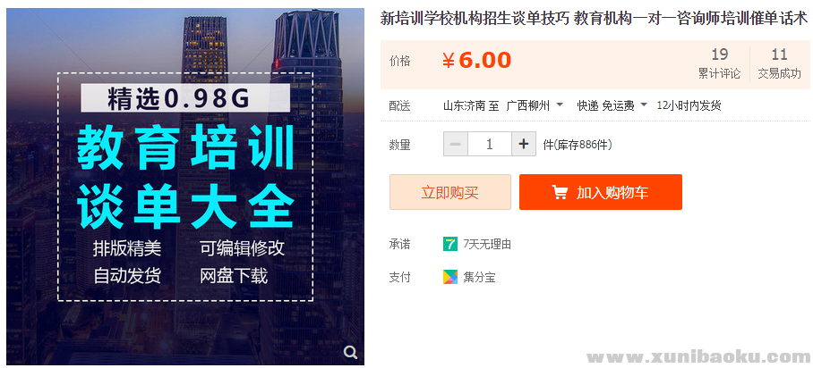
Task: View the 交易成功 transactions count
Action: [x=779, y=63]
